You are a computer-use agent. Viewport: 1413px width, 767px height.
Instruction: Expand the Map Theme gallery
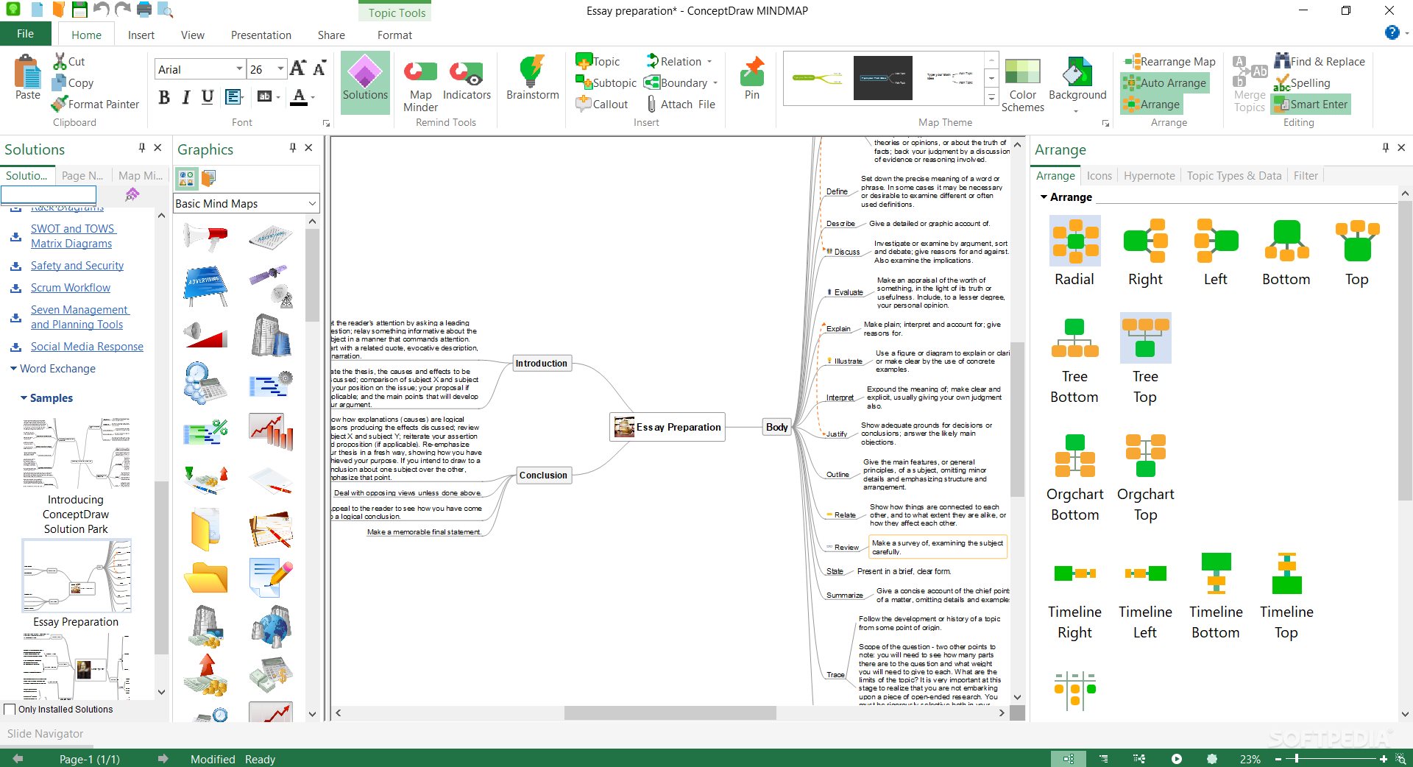(991, 97)
